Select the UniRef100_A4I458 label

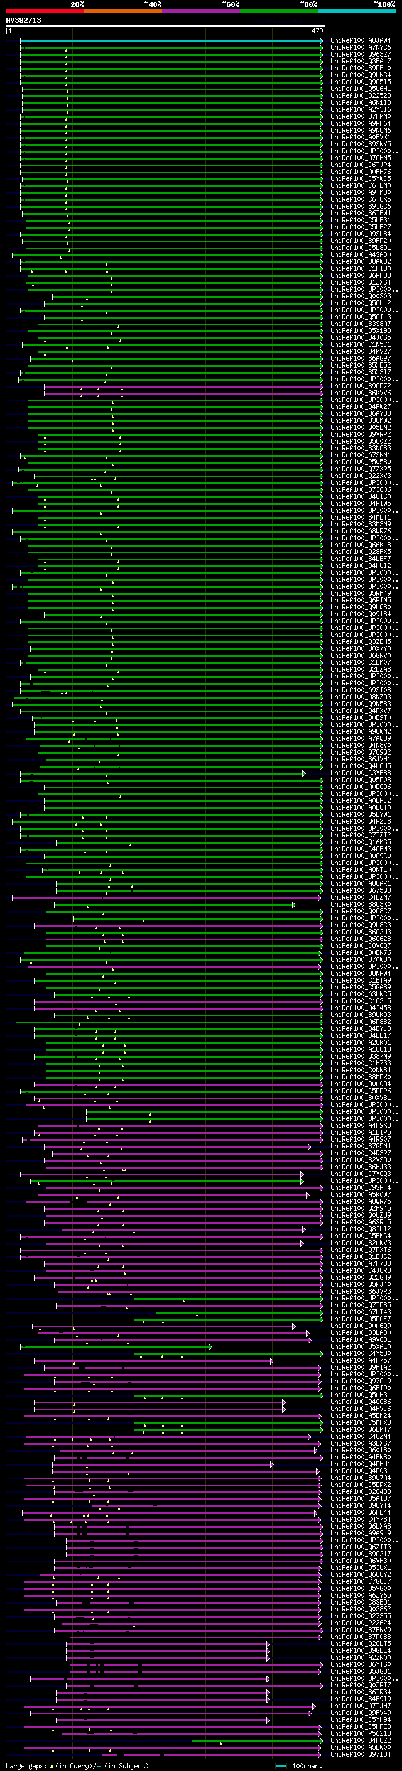click(x=361, y=1008)
